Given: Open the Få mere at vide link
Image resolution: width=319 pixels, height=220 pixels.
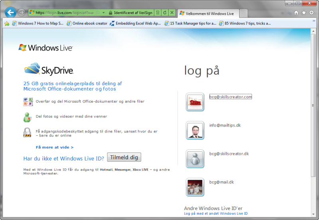Looking at the screenshot, I should coord(55,147).
